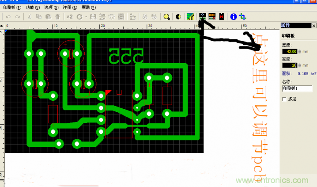317x187 pixels.
Task: Click the x2 duplicate toolbar icon
Action: point(69,17)
